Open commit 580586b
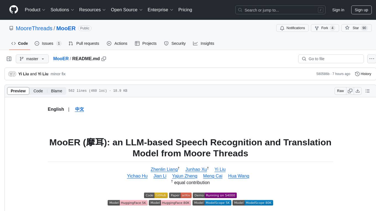 click(x=323, y=74)
